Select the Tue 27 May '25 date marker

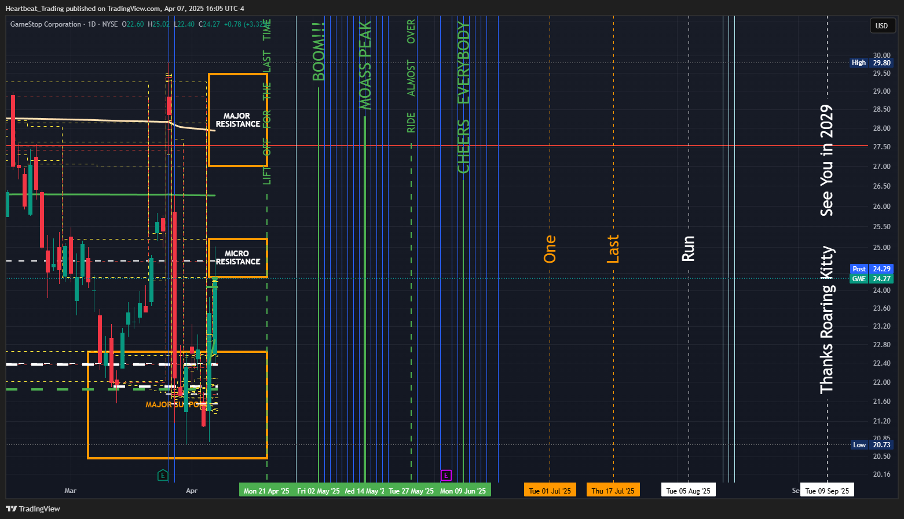[411, 491]
